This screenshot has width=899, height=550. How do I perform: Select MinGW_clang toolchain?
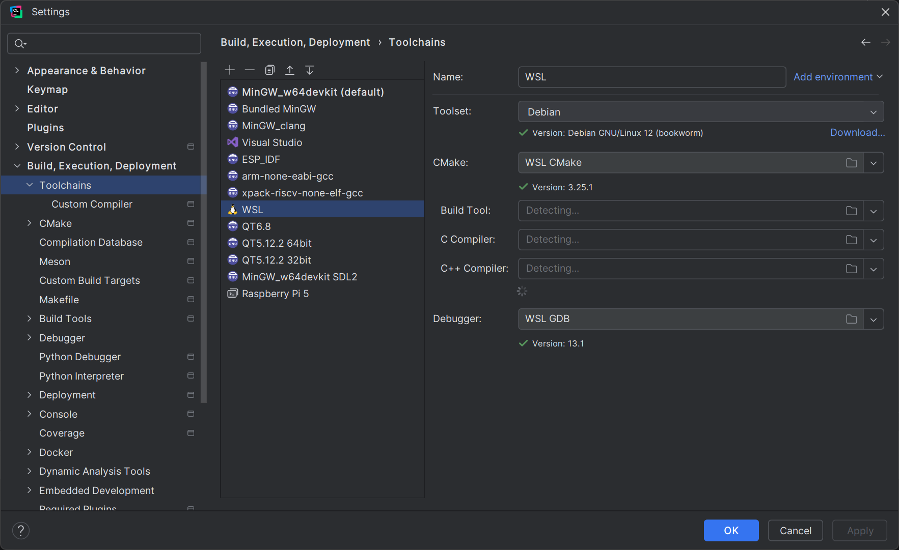coord(322,126)
